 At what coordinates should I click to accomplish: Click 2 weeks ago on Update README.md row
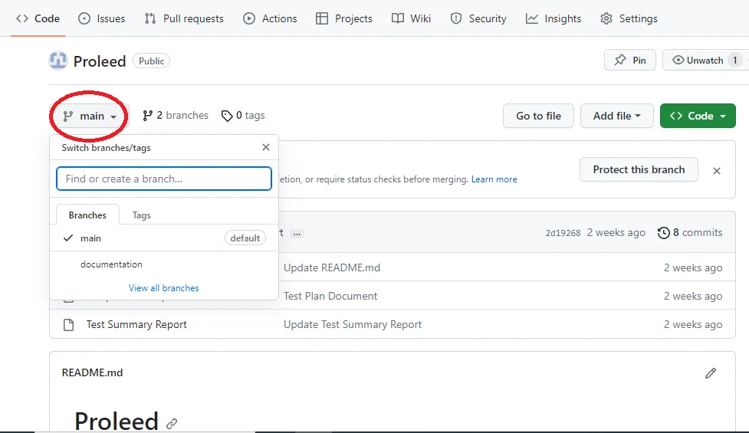(693, 267)
